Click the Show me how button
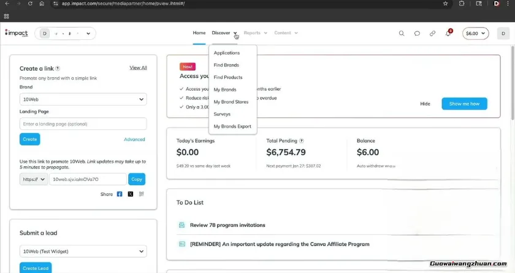The width and height of the screenshot is (515, 273). (x=464, y=104)
